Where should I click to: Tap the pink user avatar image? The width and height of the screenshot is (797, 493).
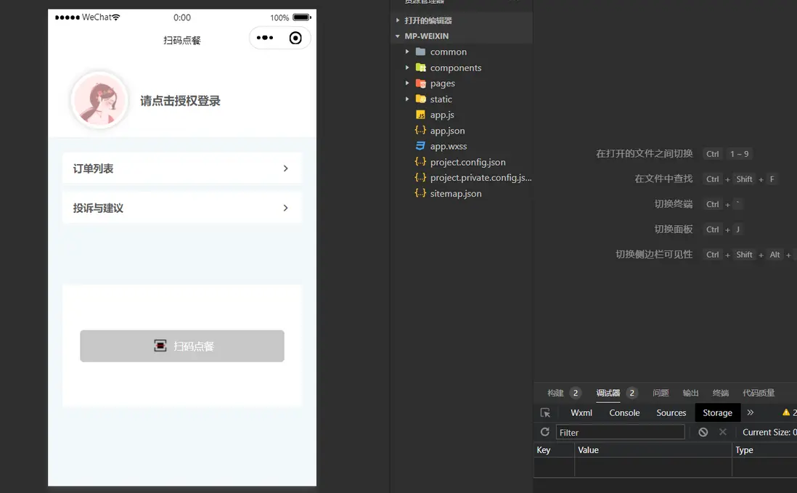(x=99, y=99)
